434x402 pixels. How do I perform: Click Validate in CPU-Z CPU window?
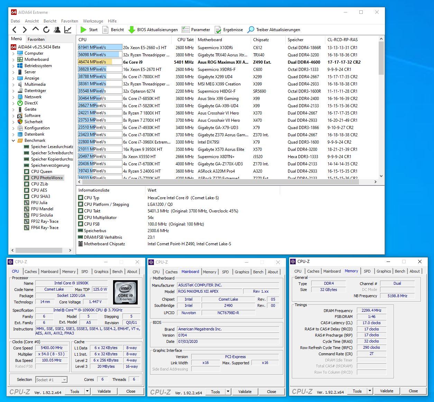(104, 391)
